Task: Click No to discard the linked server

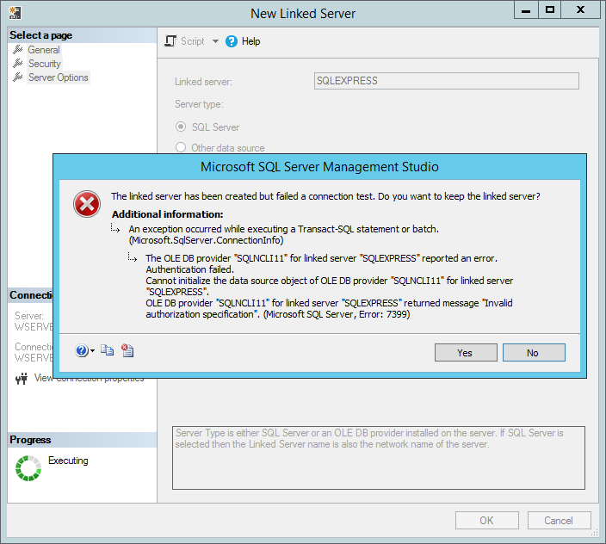Action: pos(534,352)
